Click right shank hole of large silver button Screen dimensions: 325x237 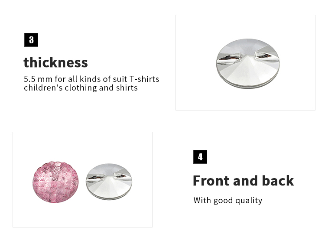pos(264,55)
